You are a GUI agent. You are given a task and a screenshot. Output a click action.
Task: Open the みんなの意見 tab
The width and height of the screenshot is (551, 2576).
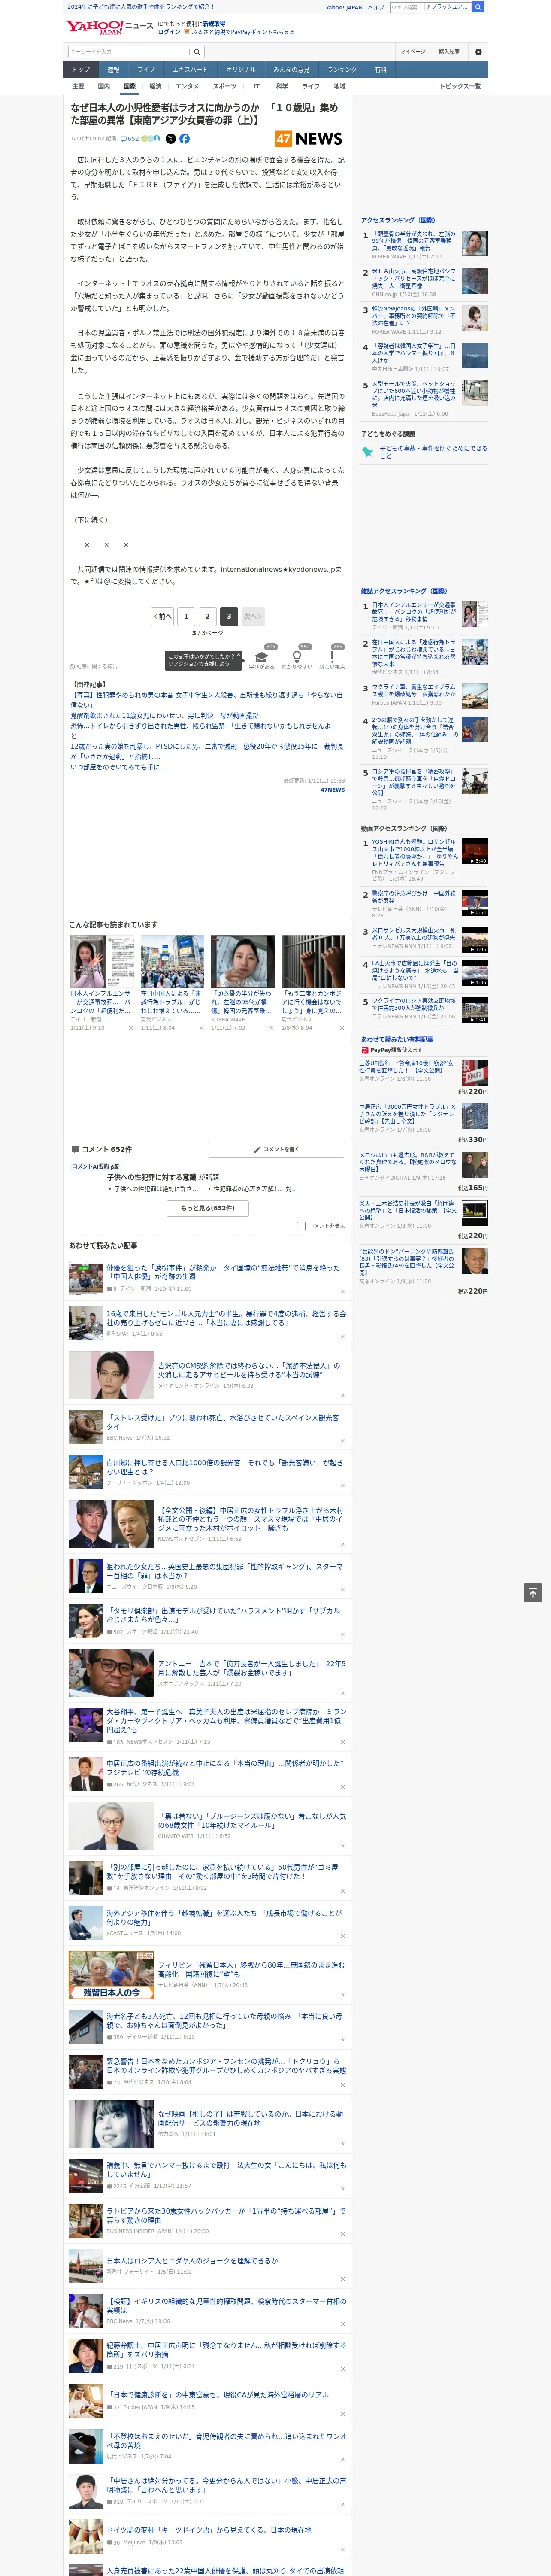tap(291, 70)
